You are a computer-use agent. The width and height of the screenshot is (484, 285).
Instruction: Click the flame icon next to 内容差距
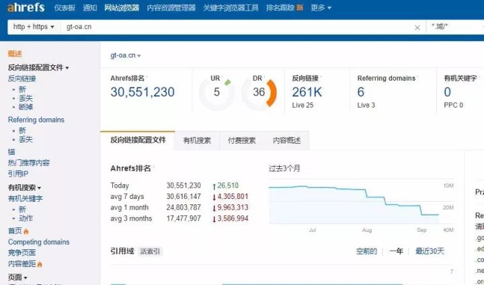coord(40,264)
